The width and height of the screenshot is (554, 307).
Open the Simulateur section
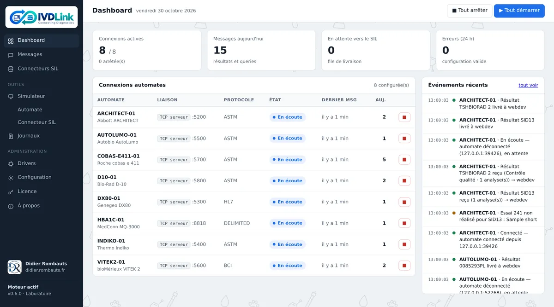42,97
